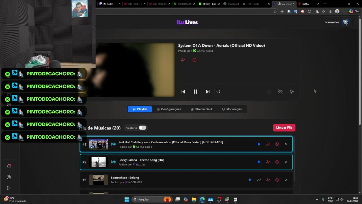Viewport: 362px width, 204px height.
Task: Click the song title System Of A Down - Aerials
Action: coord(221,45)
